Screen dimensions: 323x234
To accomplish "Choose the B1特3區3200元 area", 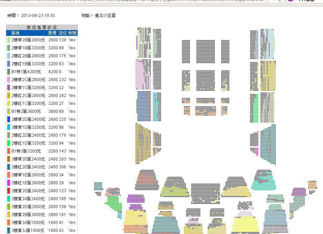I will [42, 151].
